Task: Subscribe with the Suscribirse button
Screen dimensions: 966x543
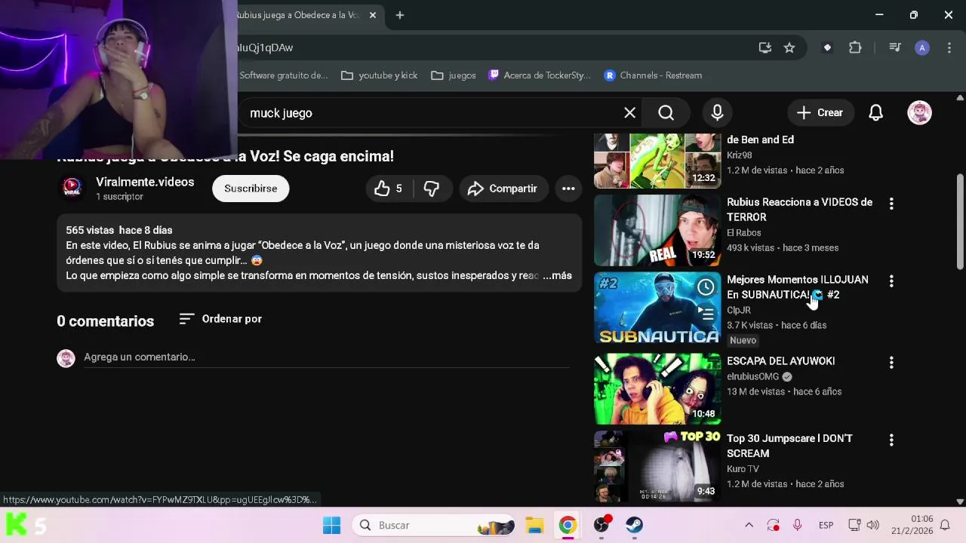Action: coord(251,189)
